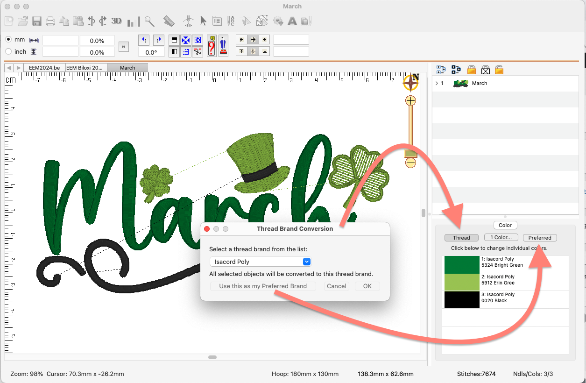Click the blue vacuum cleaner icon
586x383 pixels.
[223, 46]
